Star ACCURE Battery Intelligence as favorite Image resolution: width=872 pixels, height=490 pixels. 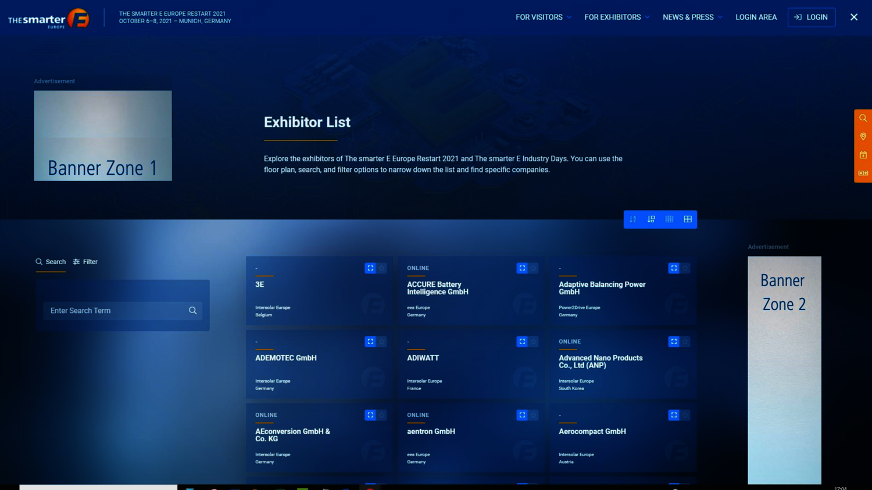coord(534,268)
